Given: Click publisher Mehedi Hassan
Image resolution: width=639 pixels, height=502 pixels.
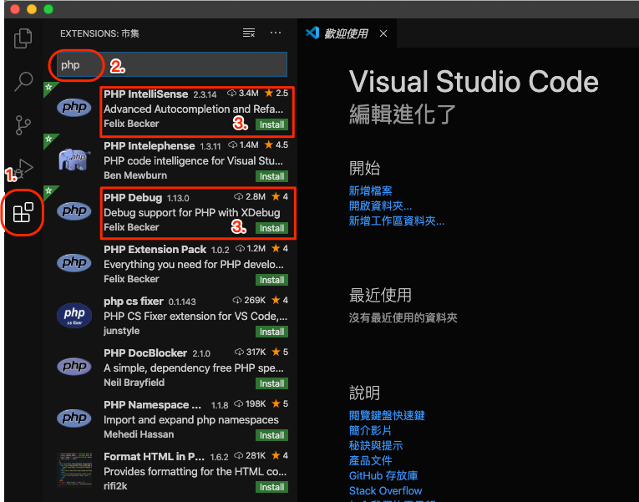Looking at the screenshot, I should pos(139,434).
